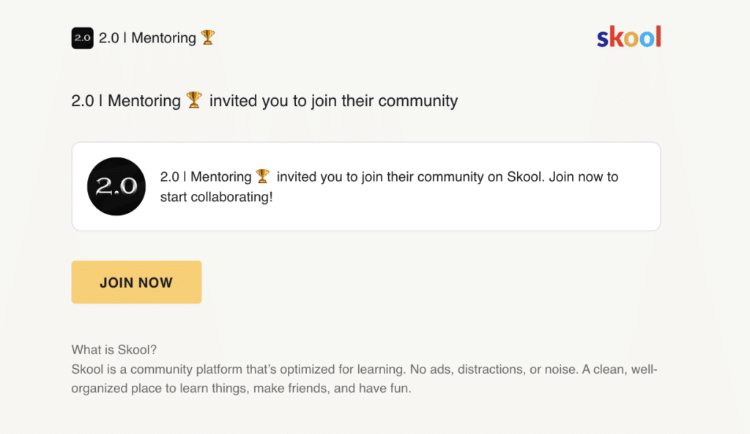Image resolution: width=750 pixels, height=434 pixels.
Task: Click the round 2.0 avatar in invitation card
Action: click(116, 187)
